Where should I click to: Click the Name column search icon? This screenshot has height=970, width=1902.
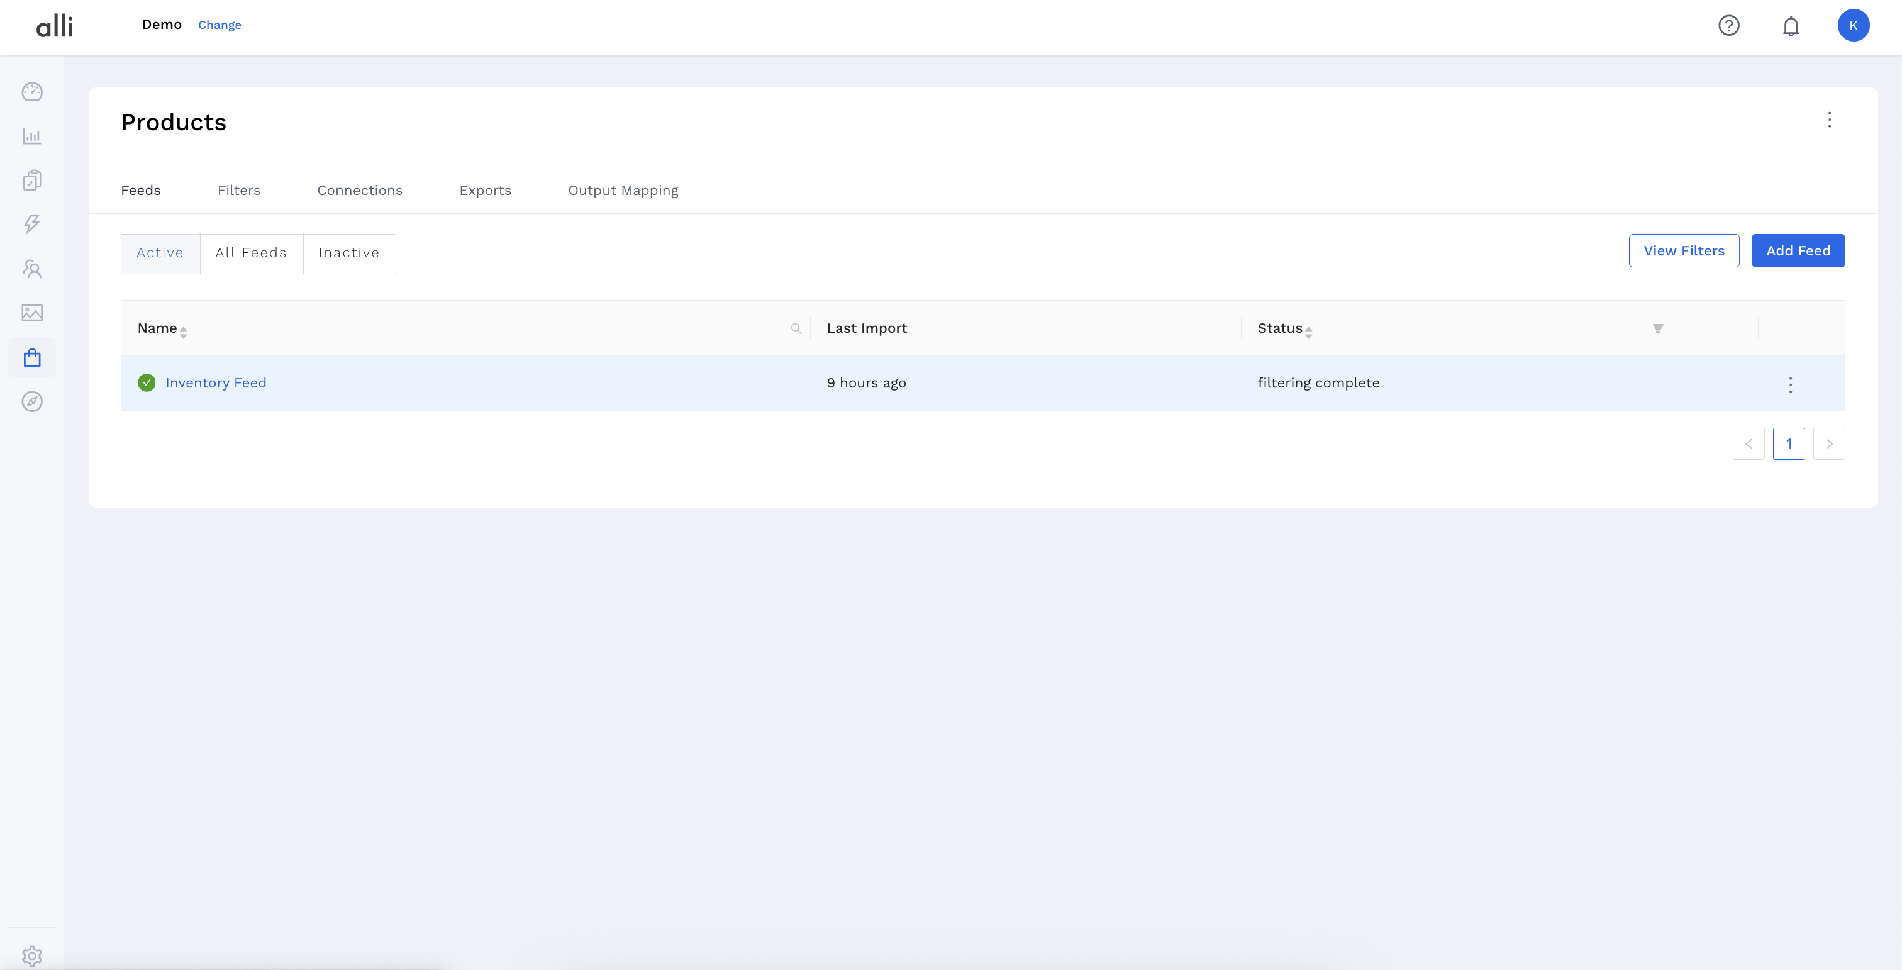point(796,328)
